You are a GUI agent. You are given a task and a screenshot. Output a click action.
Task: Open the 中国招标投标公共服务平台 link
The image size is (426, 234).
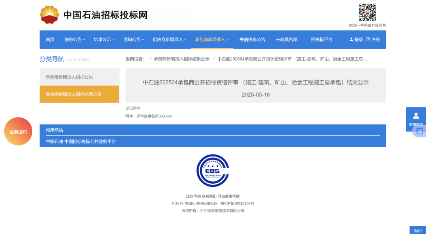click(90, 141)
